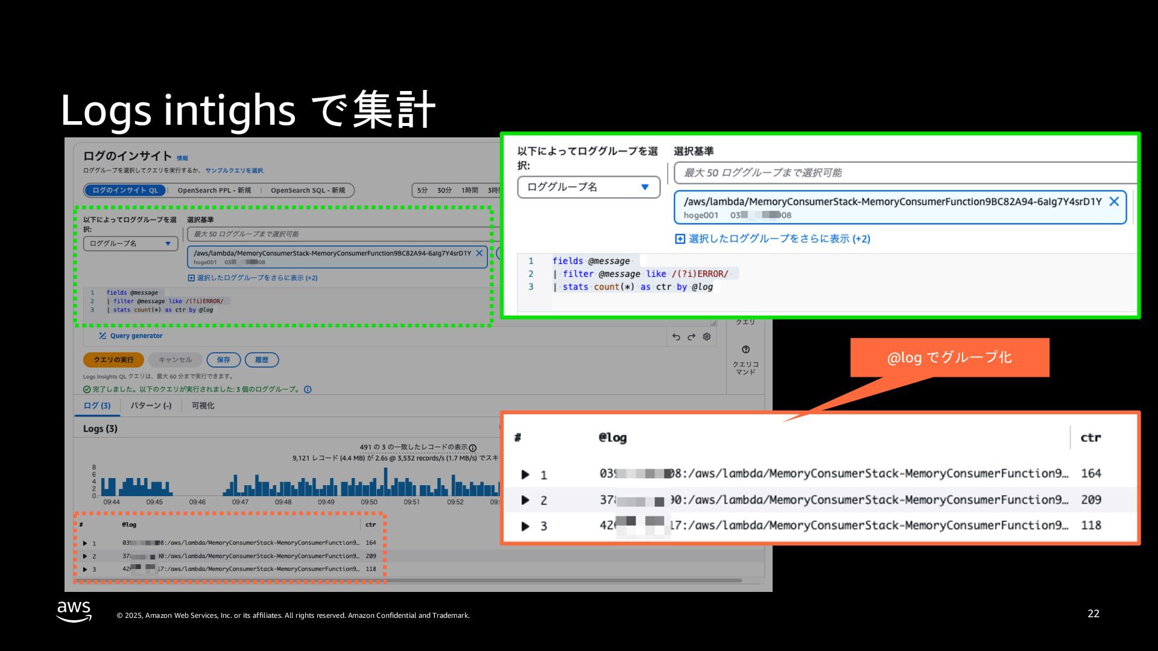
Task: Remove log group chip in small console
Action: tap(479, 253)
